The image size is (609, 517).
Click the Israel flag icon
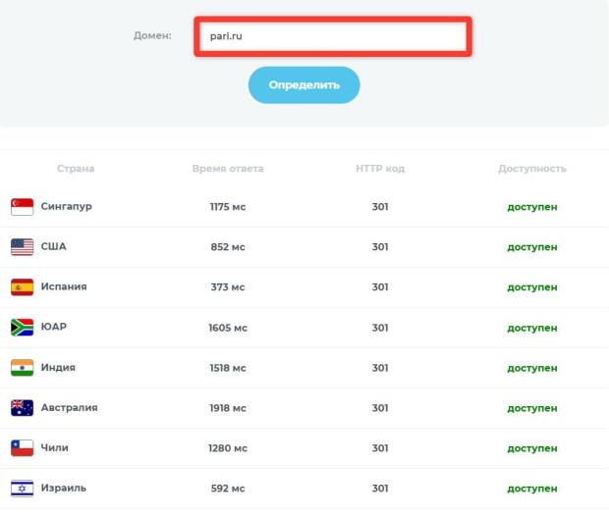click(x=23, y=489)
